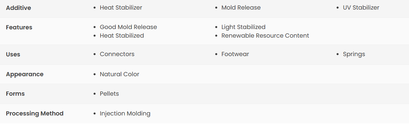The image size is (409, 129).
Task: Click the UV Stabilizer additive entry
Action: (x=361, y=8)
